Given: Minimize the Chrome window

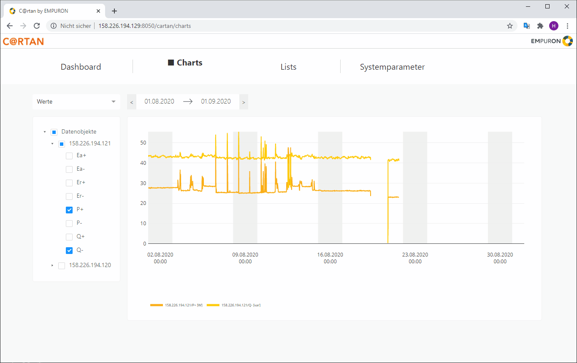Looking at the screenshot, I should [x=528, y=6].
